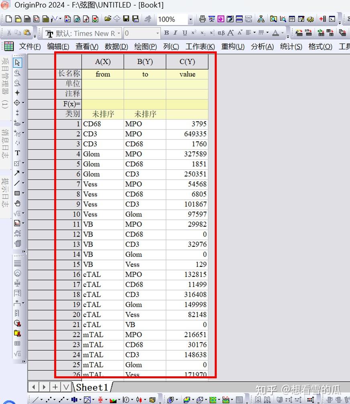Image resolution: width=350 pixels, height=404 pixels.
Task: Click the long name cell 'value'
Action: point(187,74)
